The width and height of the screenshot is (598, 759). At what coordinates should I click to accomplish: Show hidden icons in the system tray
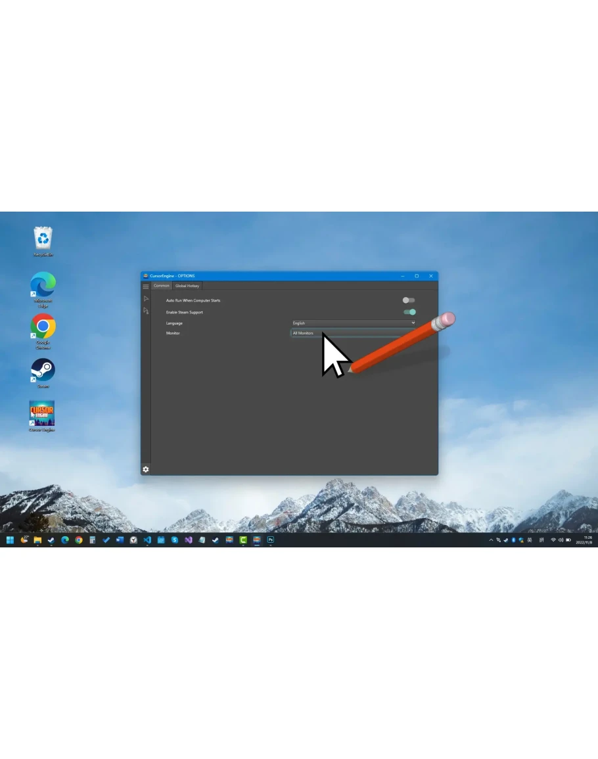coord(490,540)
